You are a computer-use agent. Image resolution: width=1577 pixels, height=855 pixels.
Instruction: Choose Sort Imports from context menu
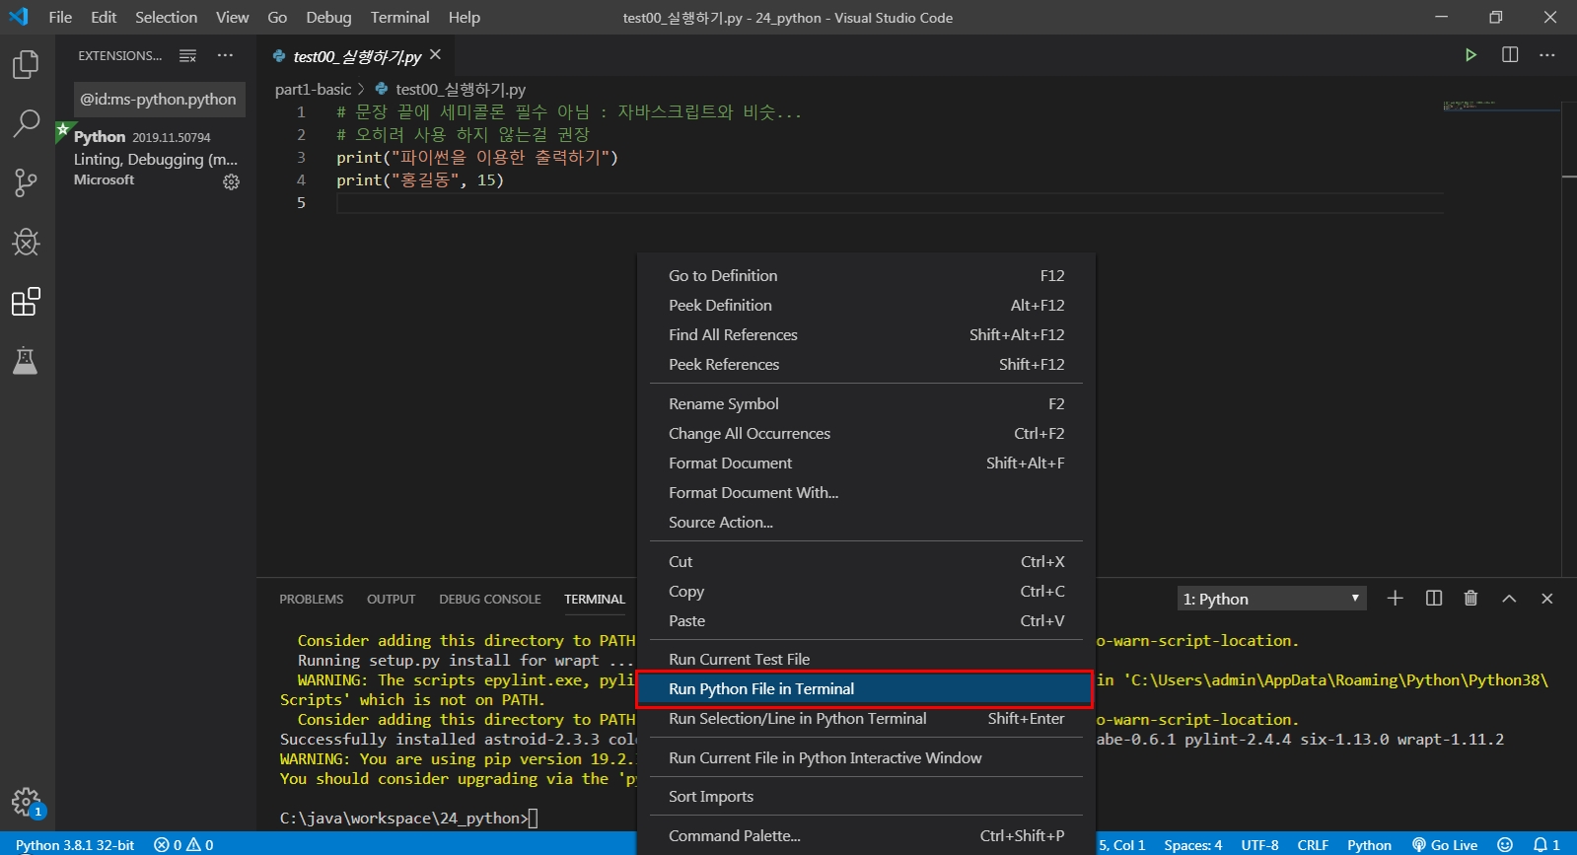(x=866, y=797)
